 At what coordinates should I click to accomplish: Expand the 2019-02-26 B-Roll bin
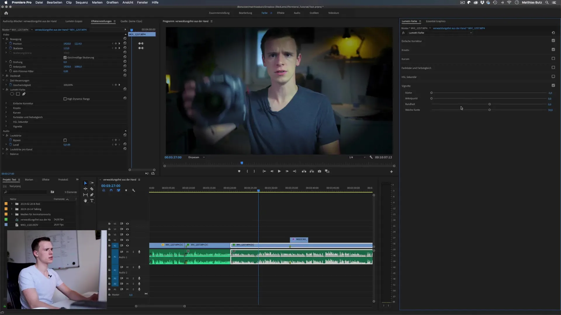(12, 204)
